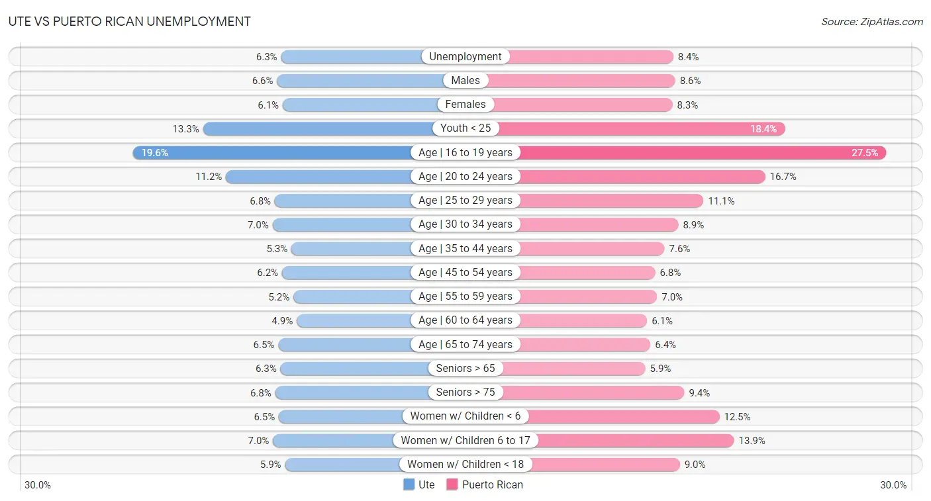
Task: Open the ZipAtlas.com source link
Action: 872,21
